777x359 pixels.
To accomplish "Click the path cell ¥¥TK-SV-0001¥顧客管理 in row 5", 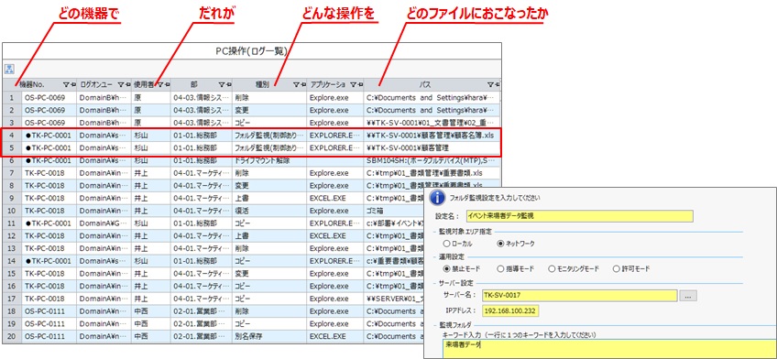I will pos(432,147).
